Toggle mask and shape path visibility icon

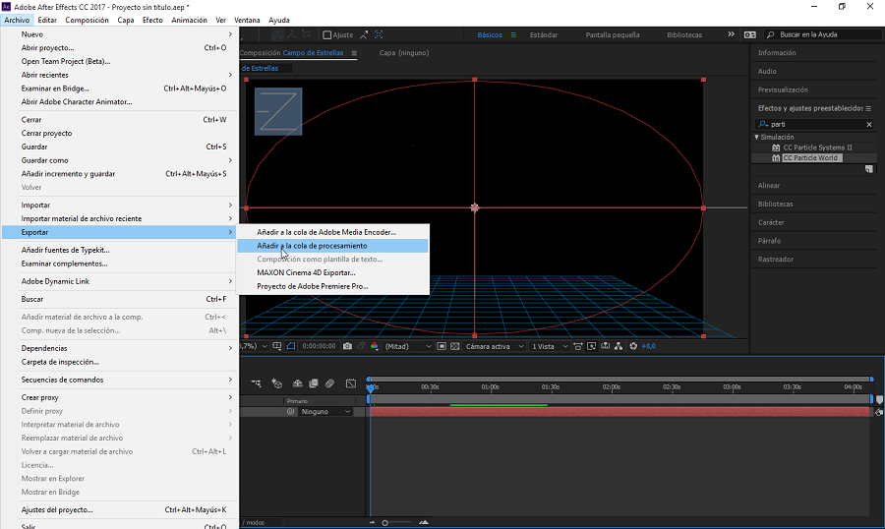point(291,346)
